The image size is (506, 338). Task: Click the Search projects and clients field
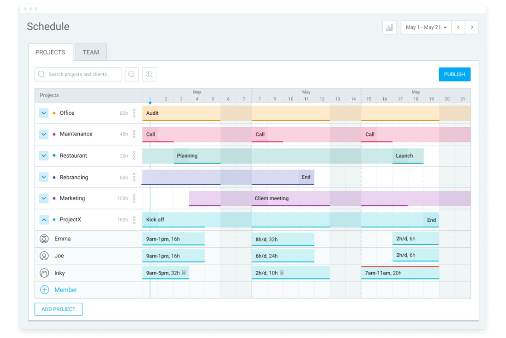coord(78,74)
